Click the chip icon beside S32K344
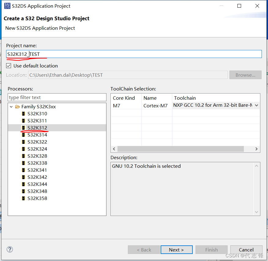 coord(24,184)
